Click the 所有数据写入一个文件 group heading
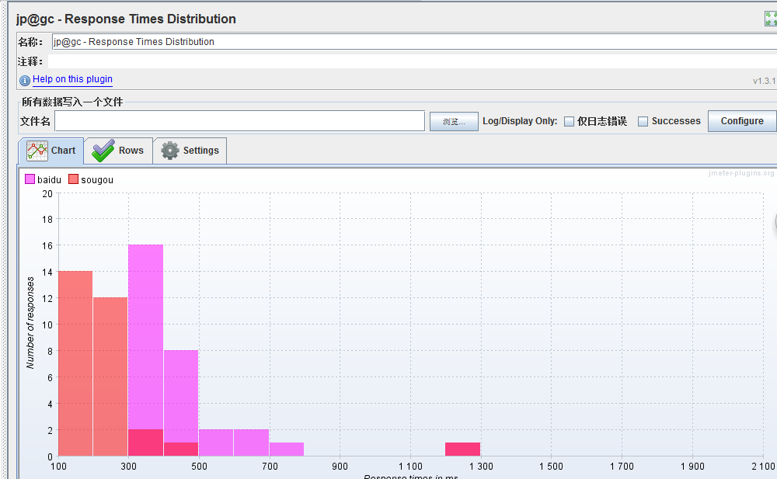 (72, 102)
